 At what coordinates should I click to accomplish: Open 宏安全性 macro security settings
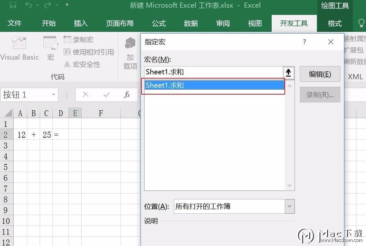[x=82, y=64]
